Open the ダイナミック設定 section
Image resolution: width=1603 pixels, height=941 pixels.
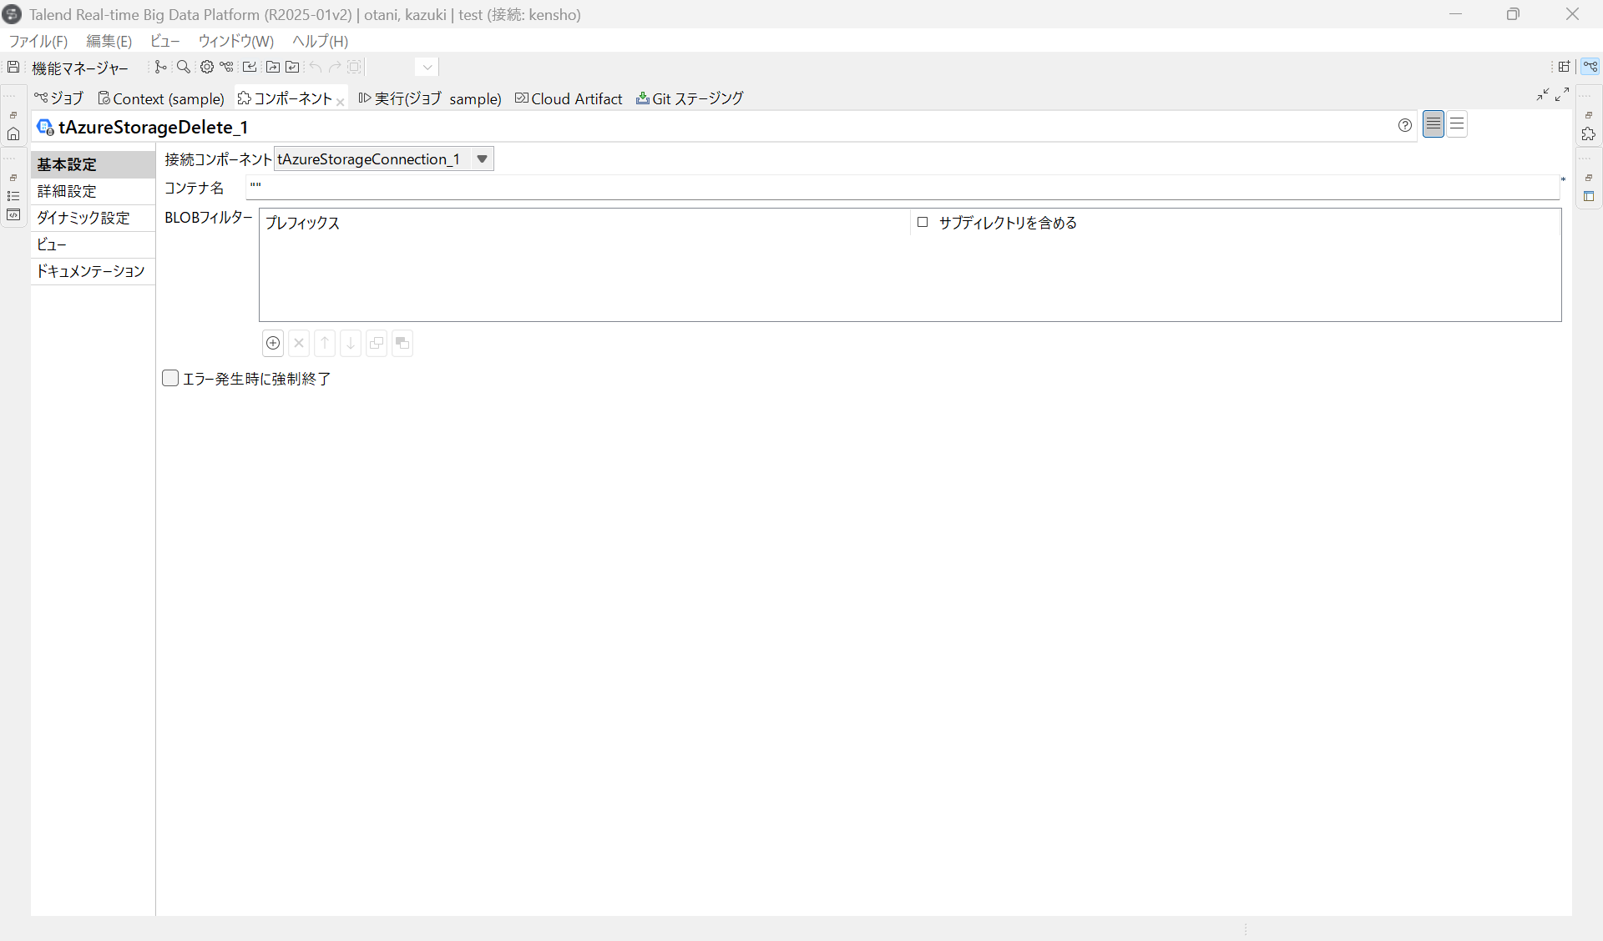[x=83, y=218]
